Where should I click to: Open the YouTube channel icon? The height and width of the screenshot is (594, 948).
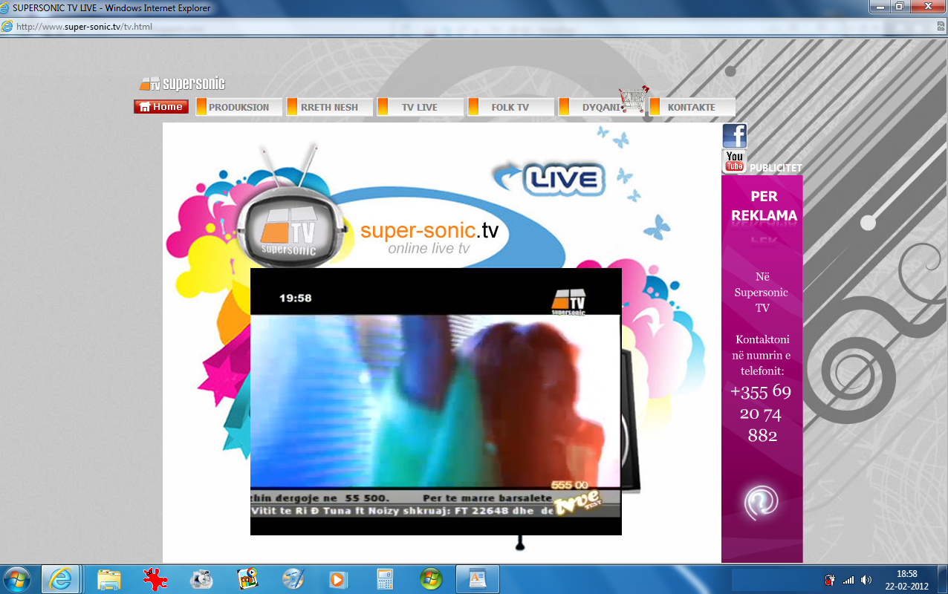tap(734, 160)
